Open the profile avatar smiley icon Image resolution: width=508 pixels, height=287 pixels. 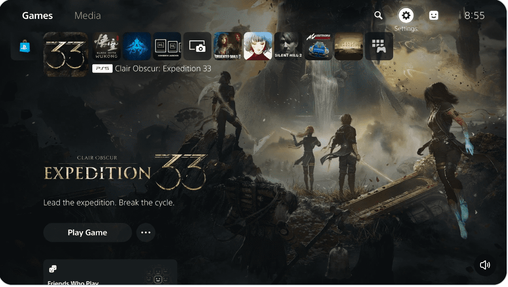434,15
